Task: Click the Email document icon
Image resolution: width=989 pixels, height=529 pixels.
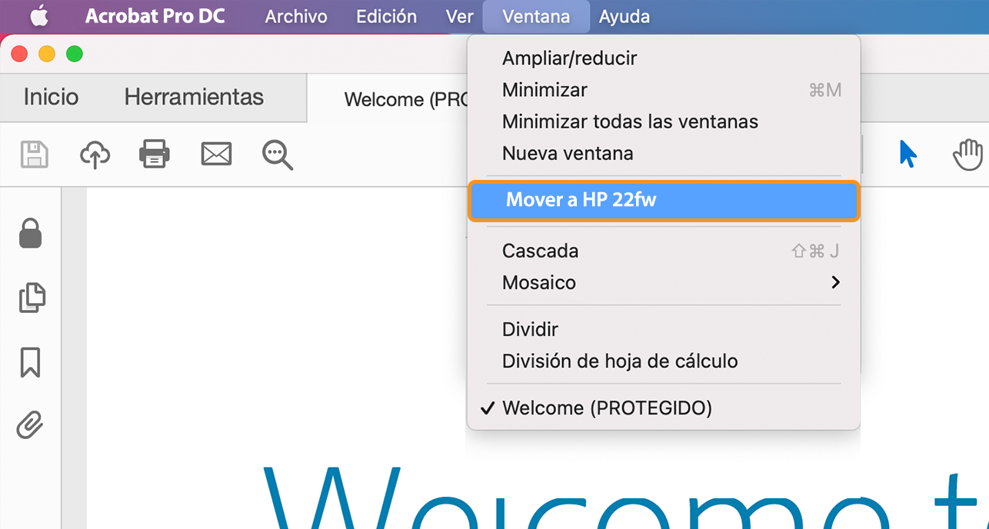Action: [x=216, y=155]
